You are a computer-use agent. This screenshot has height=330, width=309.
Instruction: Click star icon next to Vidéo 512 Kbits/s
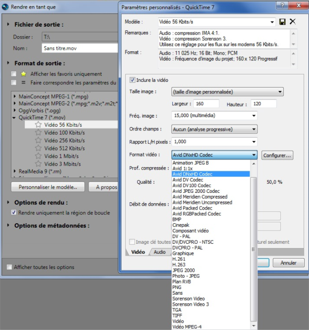pos(38,148)
